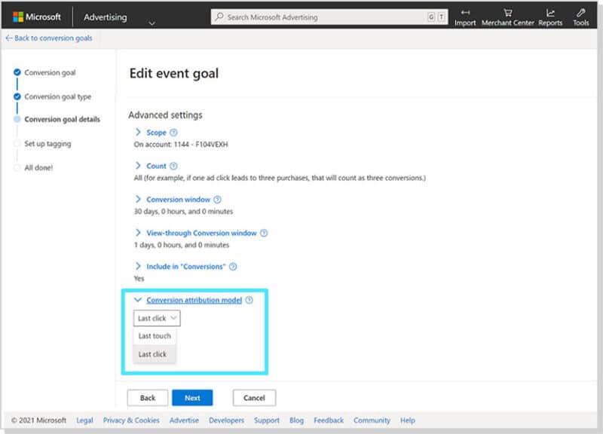Viewport: 603px width, 434px height.
Task: Collapse the Conversion attribution model section
Action: pyautogui.click(x=138, y=300)
